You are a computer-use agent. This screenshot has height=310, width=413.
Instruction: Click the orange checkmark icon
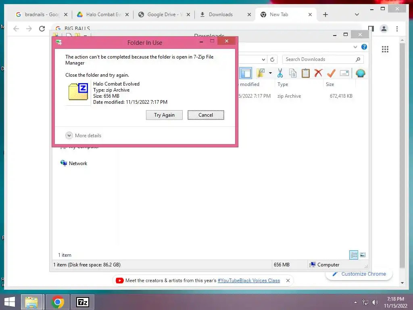point(331,73)
